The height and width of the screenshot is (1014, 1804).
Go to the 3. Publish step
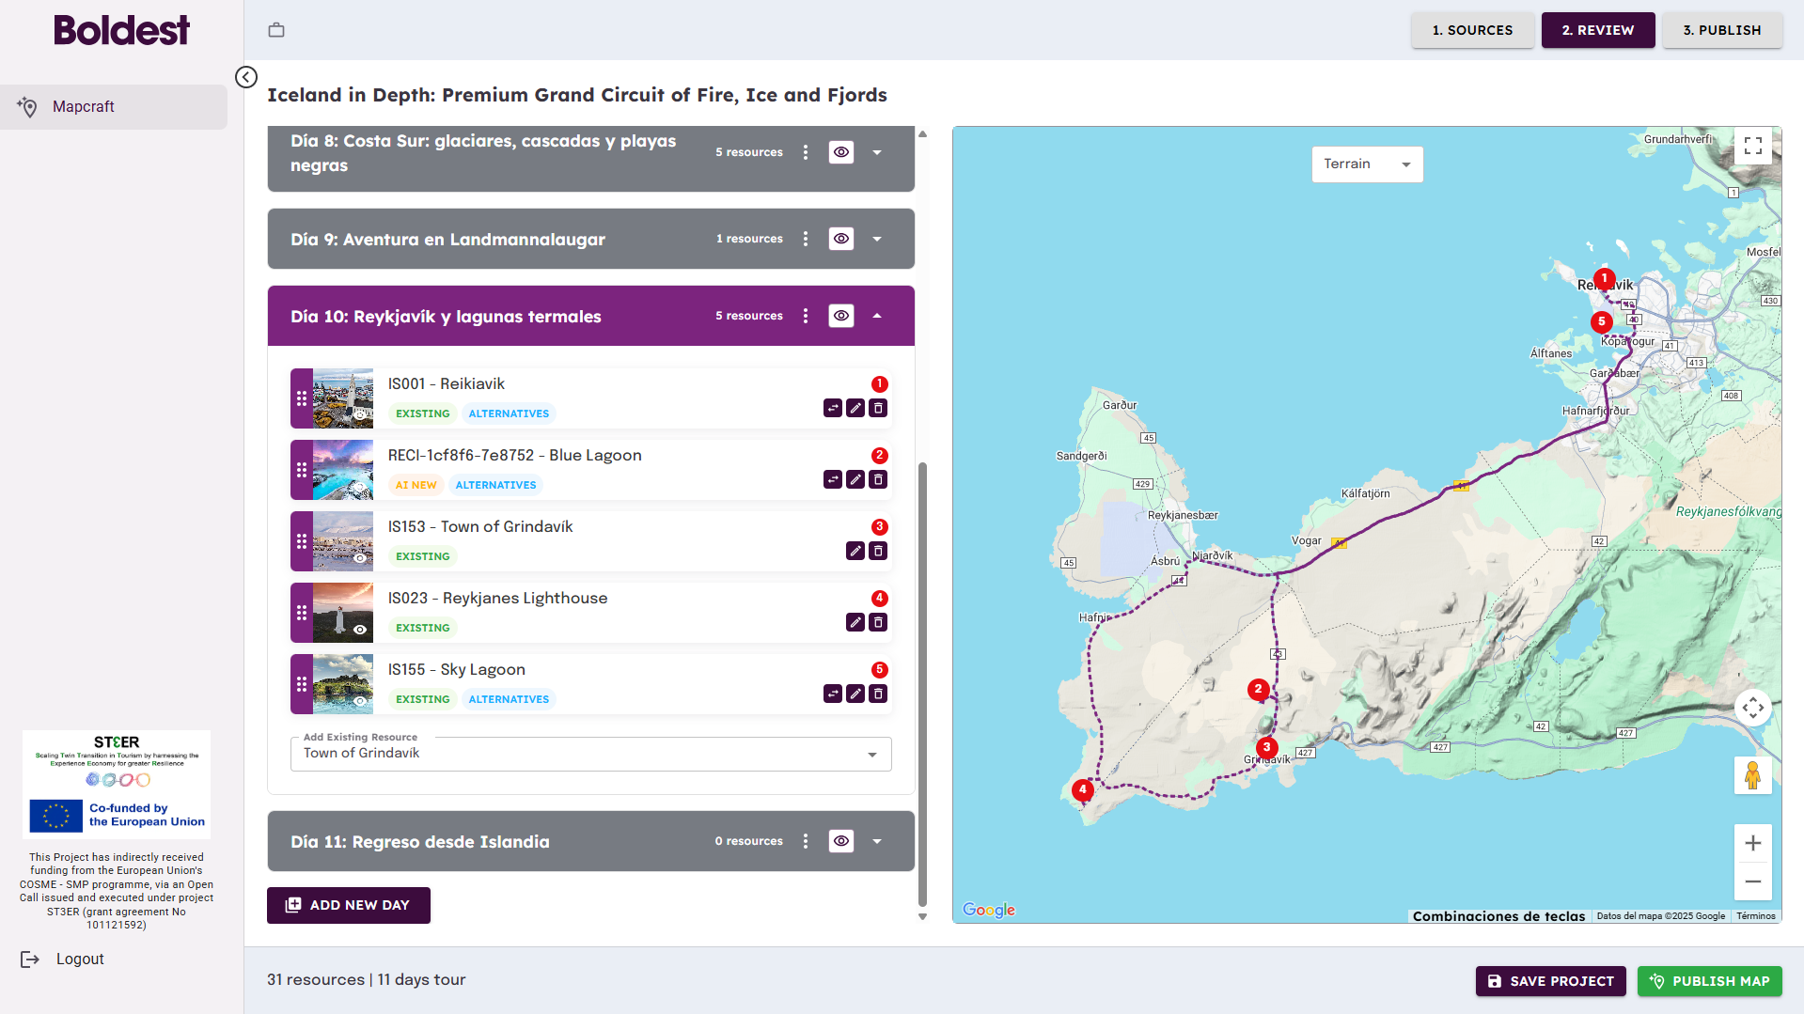[x=1721, y=30]
